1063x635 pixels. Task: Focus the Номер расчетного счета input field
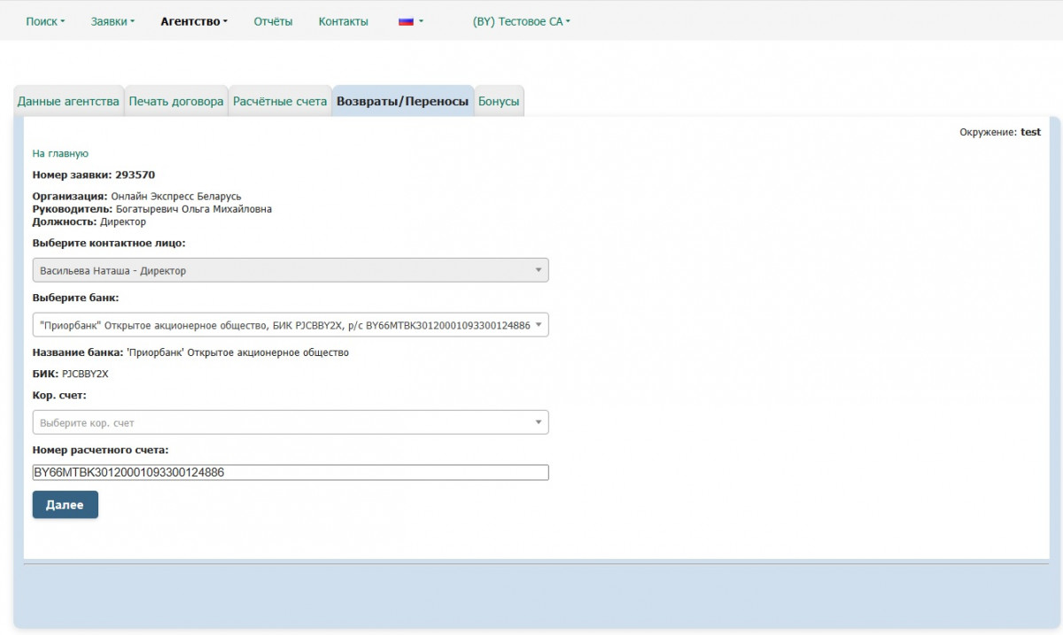tap(290, 473)
